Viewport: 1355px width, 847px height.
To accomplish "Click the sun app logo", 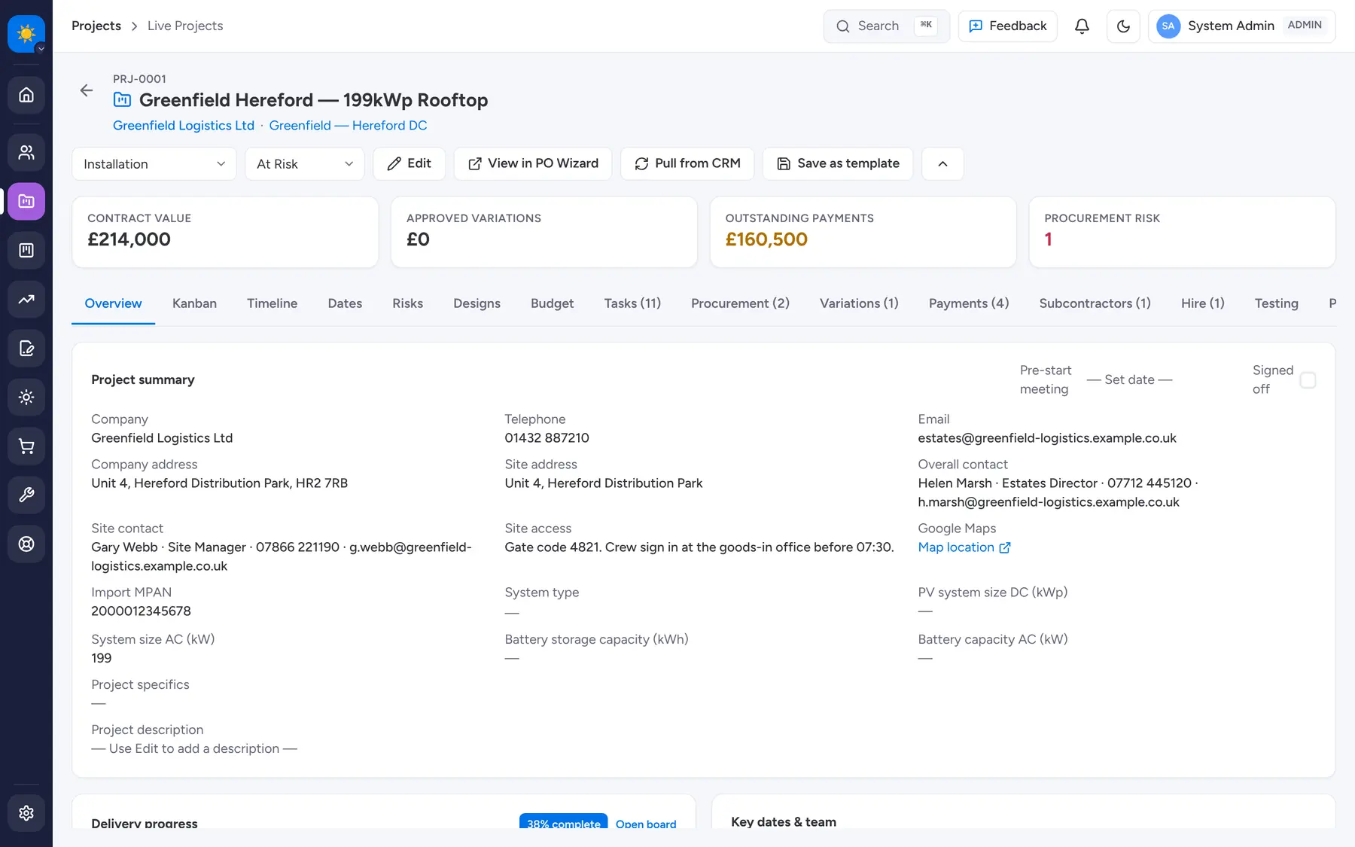I will coord(26,33).
